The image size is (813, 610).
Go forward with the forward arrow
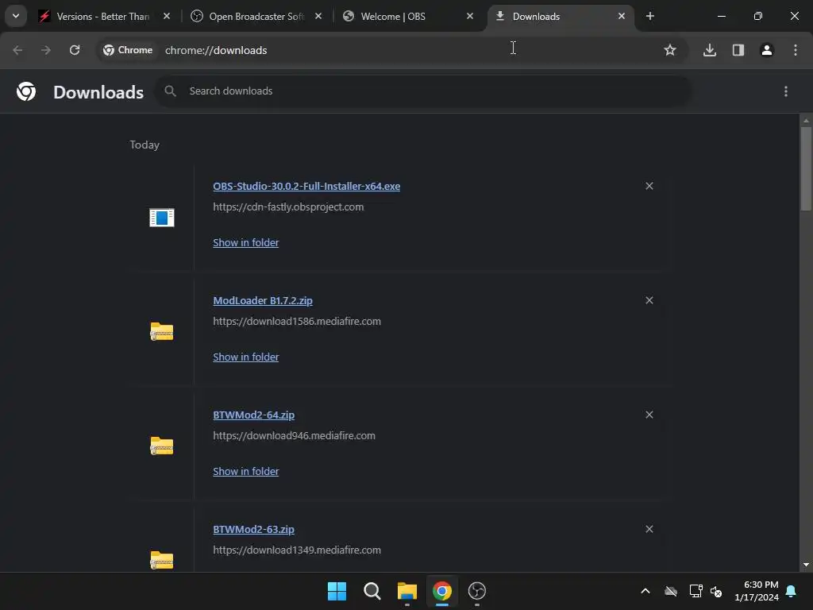(46, 50)
